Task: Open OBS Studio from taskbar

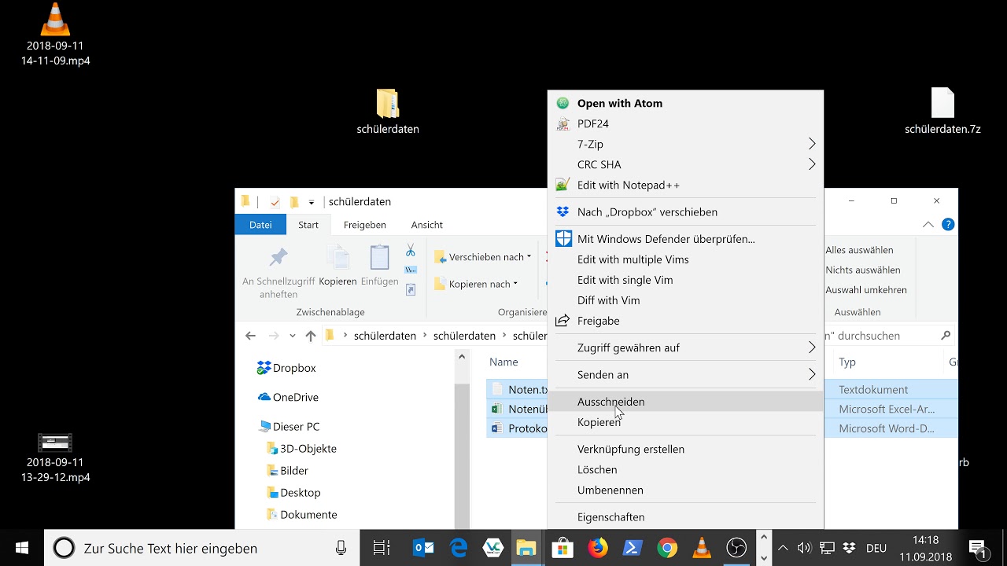Action: point(736,548)
